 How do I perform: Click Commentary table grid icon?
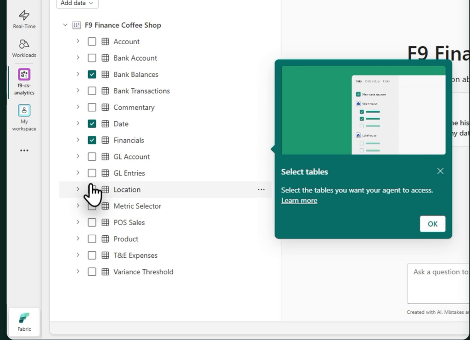click(105, 108)
